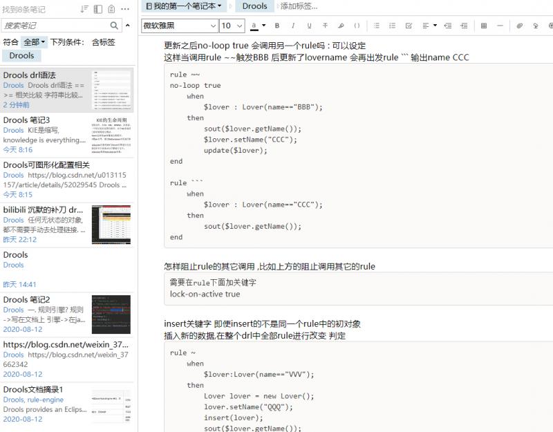
Task: Click the code line update($lover);
Action: click(x=236, y=150)
